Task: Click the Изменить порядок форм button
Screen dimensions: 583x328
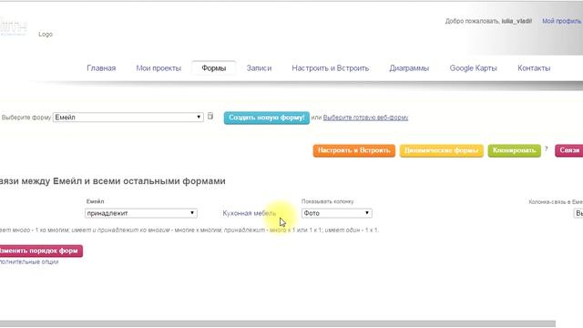Action: point(41,251)
